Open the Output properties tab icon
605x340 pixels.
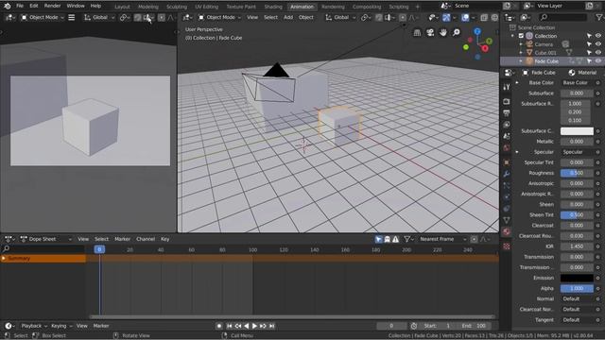[x=507, y=113]
